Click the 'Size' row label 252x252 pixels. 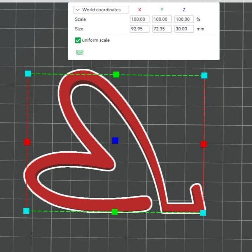pos(79,29)
